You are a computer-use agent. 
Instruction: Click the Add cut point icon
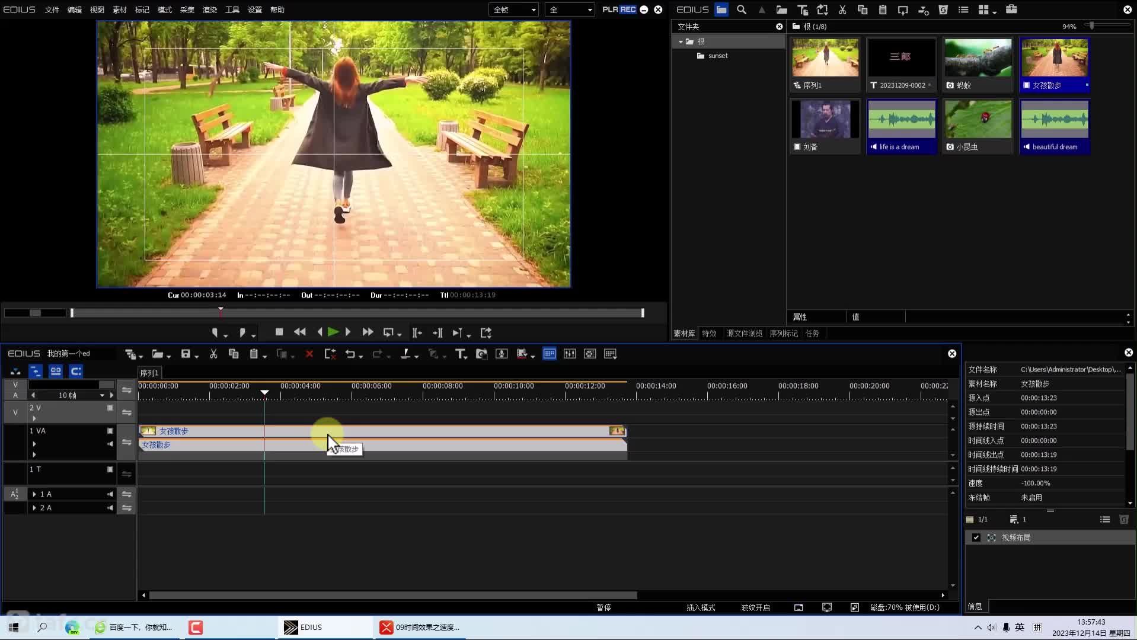(405, 354)
